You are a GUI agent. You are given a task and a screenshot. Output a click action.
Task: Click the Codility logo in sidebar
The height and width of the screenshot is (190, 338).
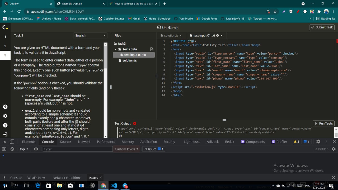[5, 27]
